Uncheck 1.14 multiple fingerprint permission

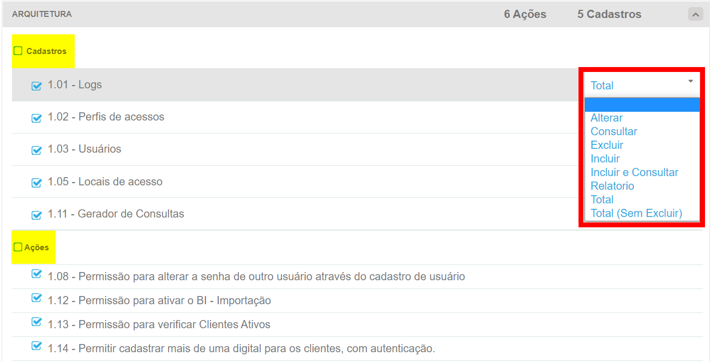37,346
